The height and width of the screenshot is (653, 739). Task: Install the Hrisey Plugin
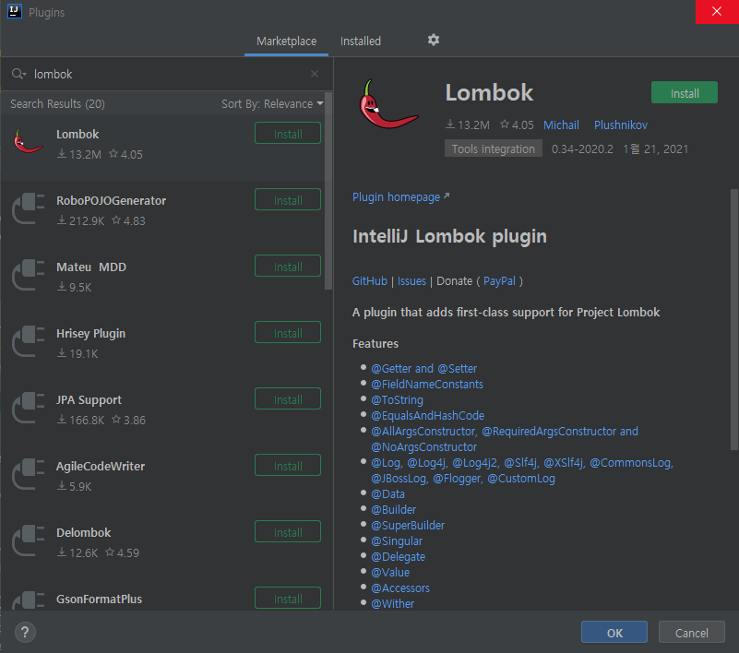(x=288, y=333)
